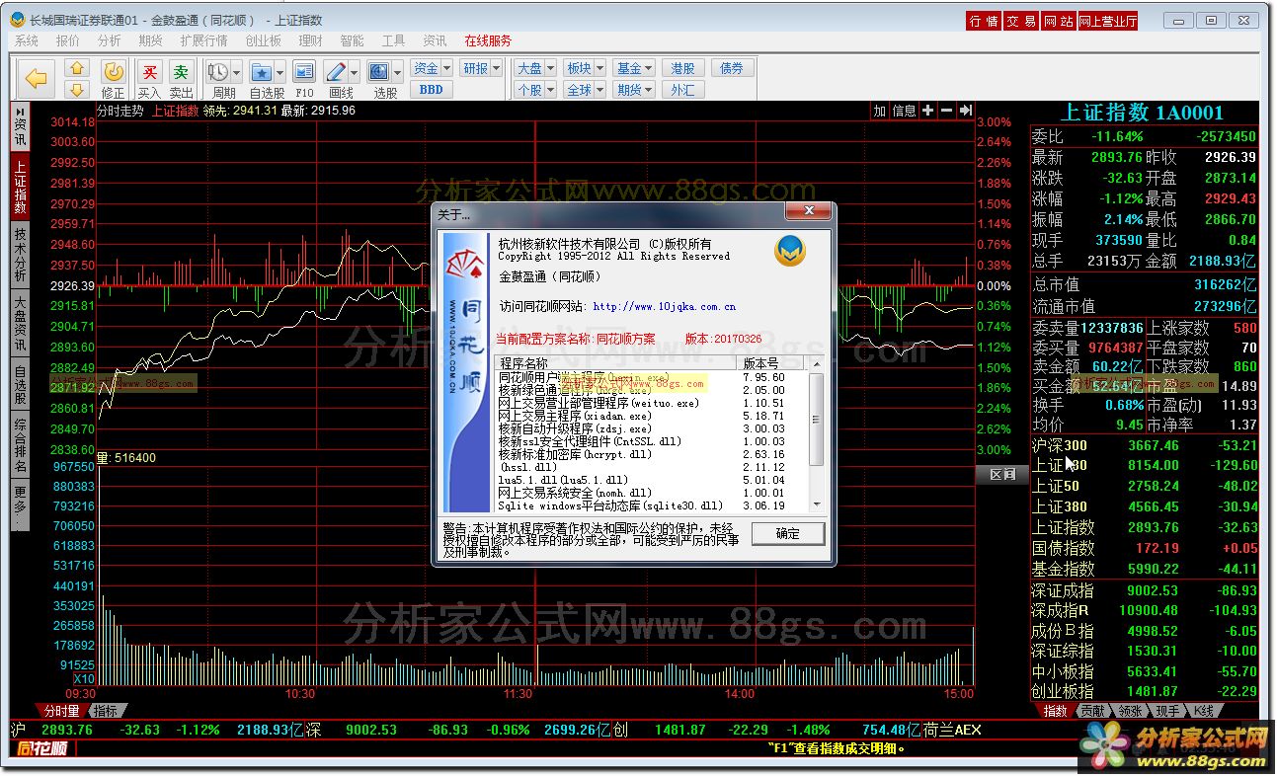Click the 确定 button in About dialog
1277x776 pixels.
pyautogui.click(x=787, y=533)
